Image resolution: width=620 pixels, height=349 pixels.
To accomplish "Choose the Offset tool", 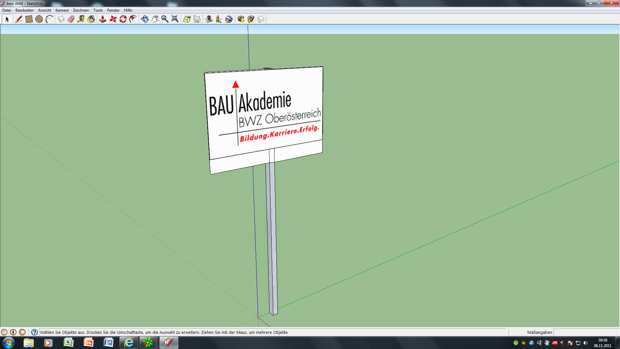I will point(133,19).
